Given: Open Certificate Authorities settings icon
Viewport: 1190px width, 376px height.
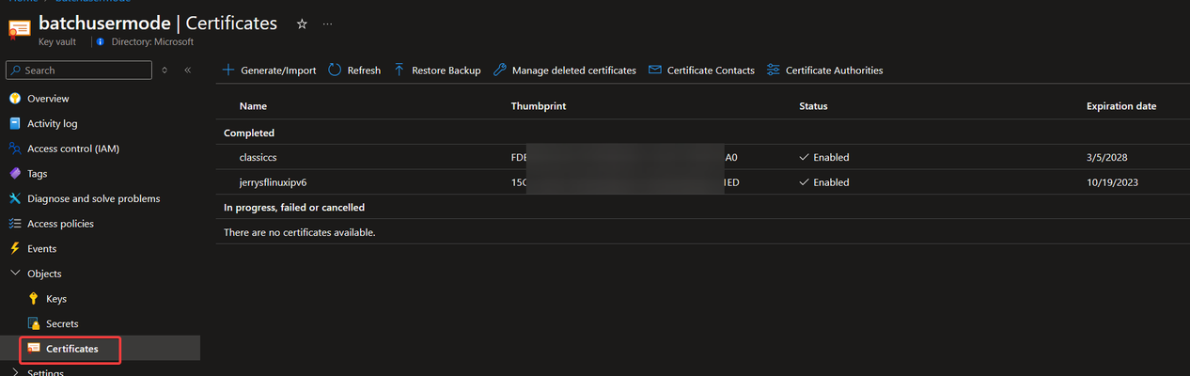Looking at the screenshot, I should click(774, 70).
